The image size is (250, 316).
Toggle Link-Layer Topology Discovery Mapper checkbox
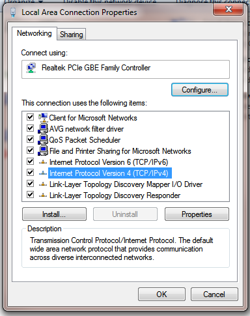[30, 184]
